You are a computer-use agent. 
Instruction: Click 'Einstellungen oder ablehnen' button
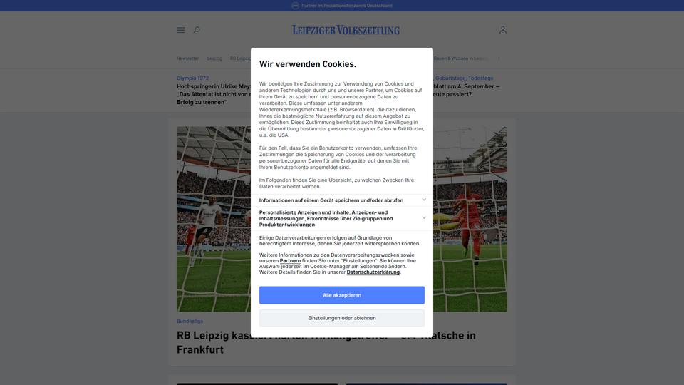341,318
